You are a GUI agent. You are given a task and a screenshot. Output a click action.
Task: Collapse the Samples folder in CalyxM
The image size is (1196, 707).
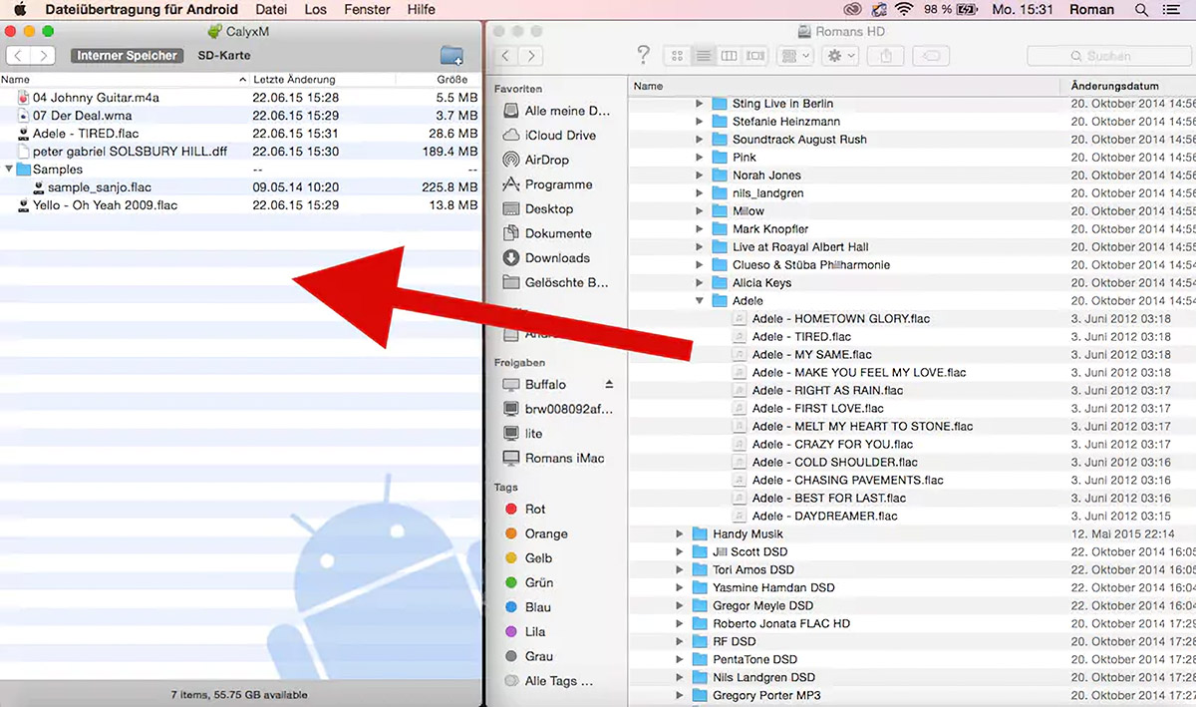click(10, 170)
